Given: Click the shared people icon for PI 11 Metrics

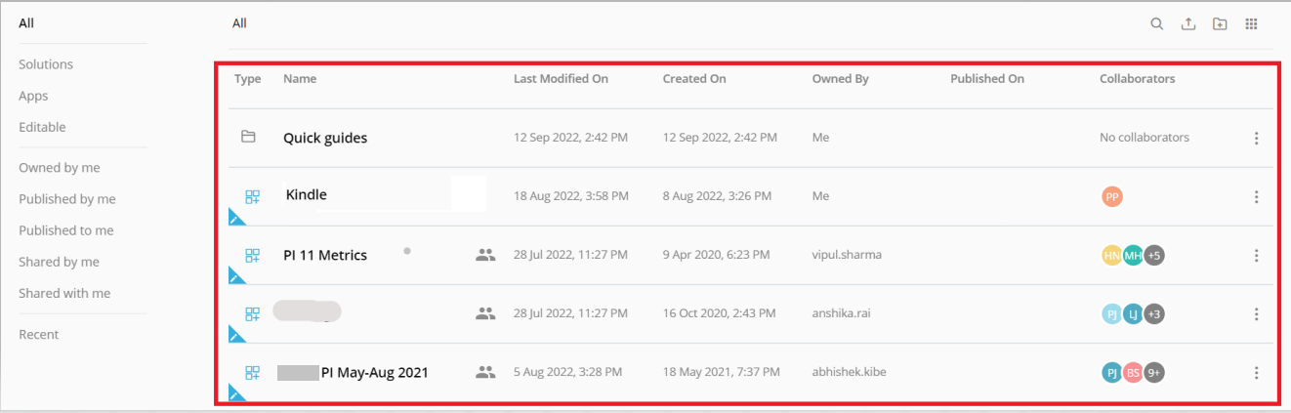Looking at the screenshot, I should (x=485, y=255).
